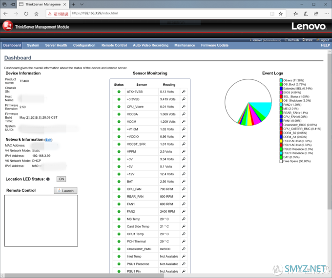Open browser settings and more menu

(x=326, y=14)
